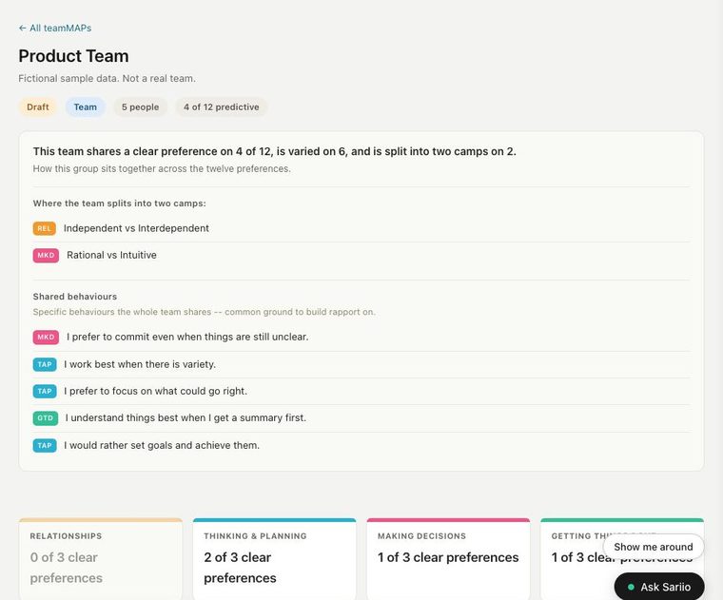This screenshot has height=600, width=723.
Task: Click 'How this group sits together' subtitle
Action: click(162, 168)
